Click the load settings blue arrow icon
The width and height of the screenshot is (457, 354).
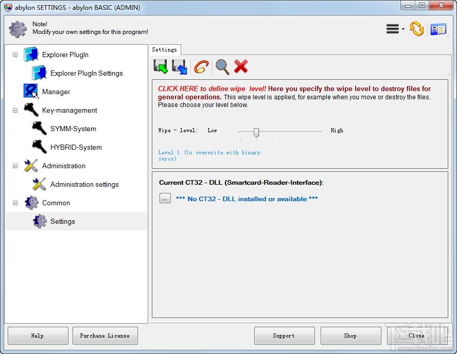pyautogui.click(x=179, y=67)
